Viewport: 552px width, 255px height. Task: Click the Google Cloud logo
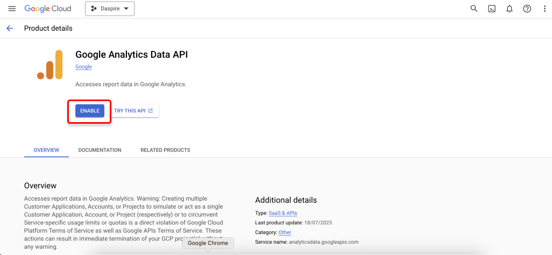pyautogui.click(x=47, y=9)
